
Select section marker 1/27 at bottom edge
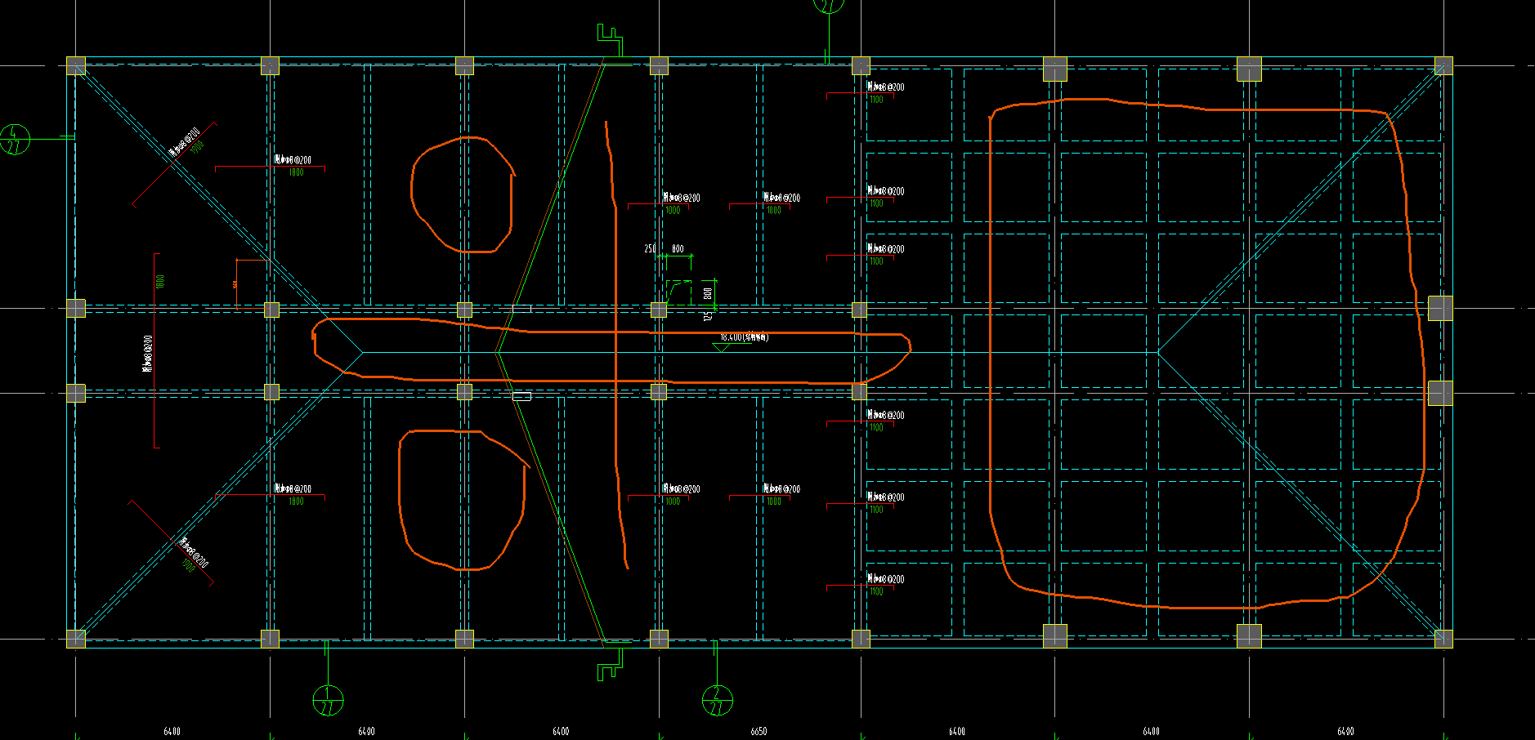328,700
